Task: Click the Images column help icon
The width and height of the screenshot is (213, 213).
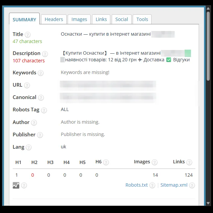Action: (x=155, y=162)
